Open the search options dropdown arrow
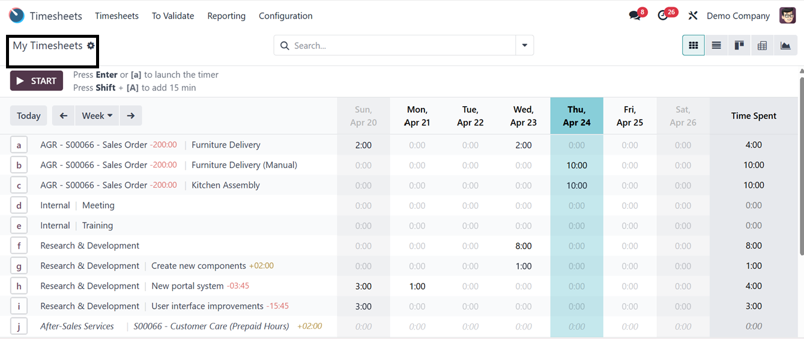This screenshot has width=804, height=339. click(525, 46)
